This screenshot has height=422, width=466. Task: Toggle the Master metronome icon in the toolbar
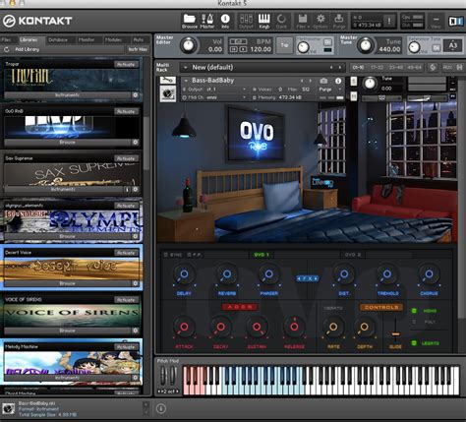click(207, 22)
